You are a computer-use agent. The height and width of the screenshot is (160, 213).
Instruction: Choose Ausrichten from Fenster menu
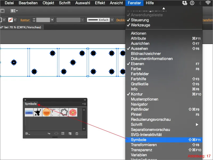(164, 43)
